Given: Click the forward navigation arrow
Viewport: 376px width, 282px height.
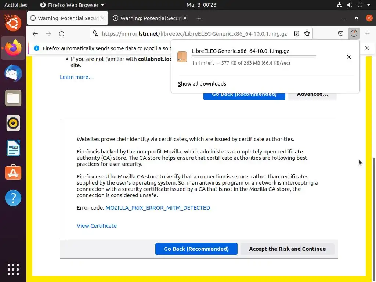Looking at the screenshot, I should click(48, 33).
